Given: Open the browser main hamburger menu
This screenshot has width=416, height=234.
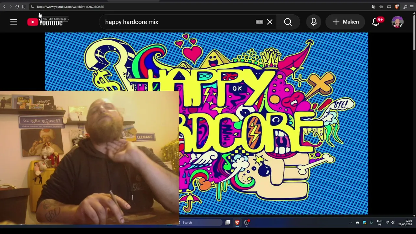Looking at the screenshot, I should pyautogui.click(x=411, y=6).
